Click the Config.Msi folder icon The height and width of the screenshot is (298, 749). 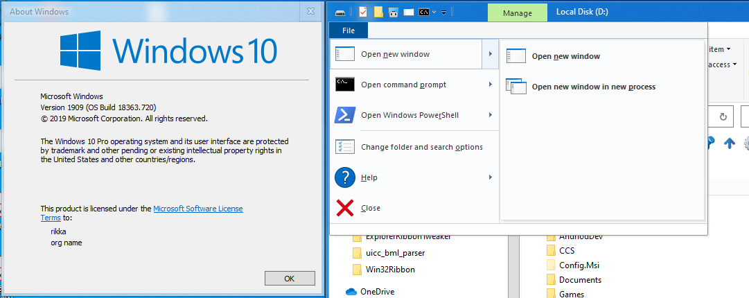coord(551,265)
